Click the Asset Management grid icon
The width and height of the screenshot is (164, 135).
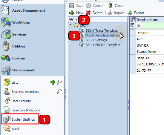5,10
